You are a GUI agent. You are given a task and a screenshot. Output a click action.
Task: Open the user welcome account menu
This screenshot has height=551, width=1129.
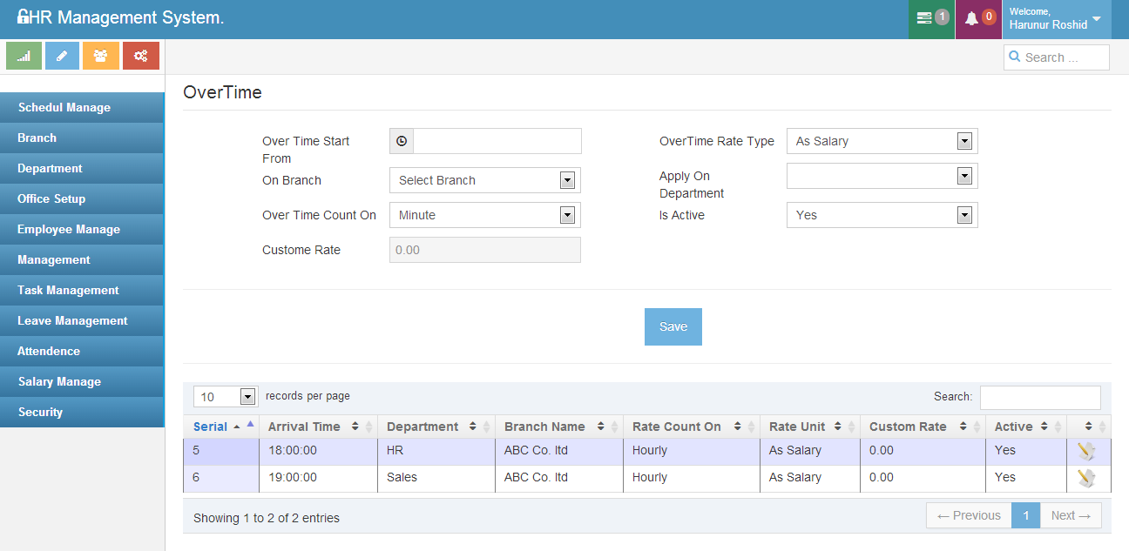[1056, 19]
